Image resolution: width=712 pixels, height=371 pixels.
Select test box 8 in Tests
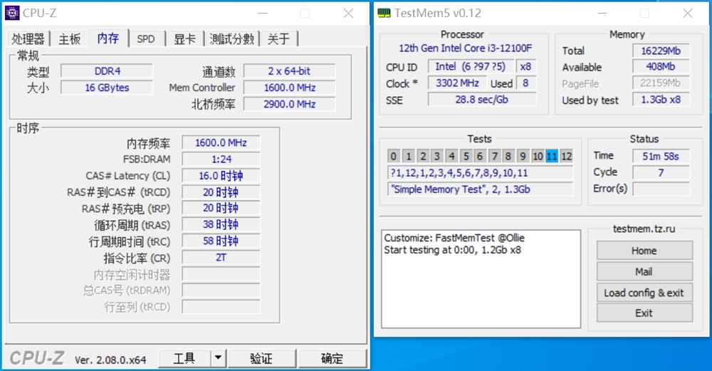coord(508,156)
